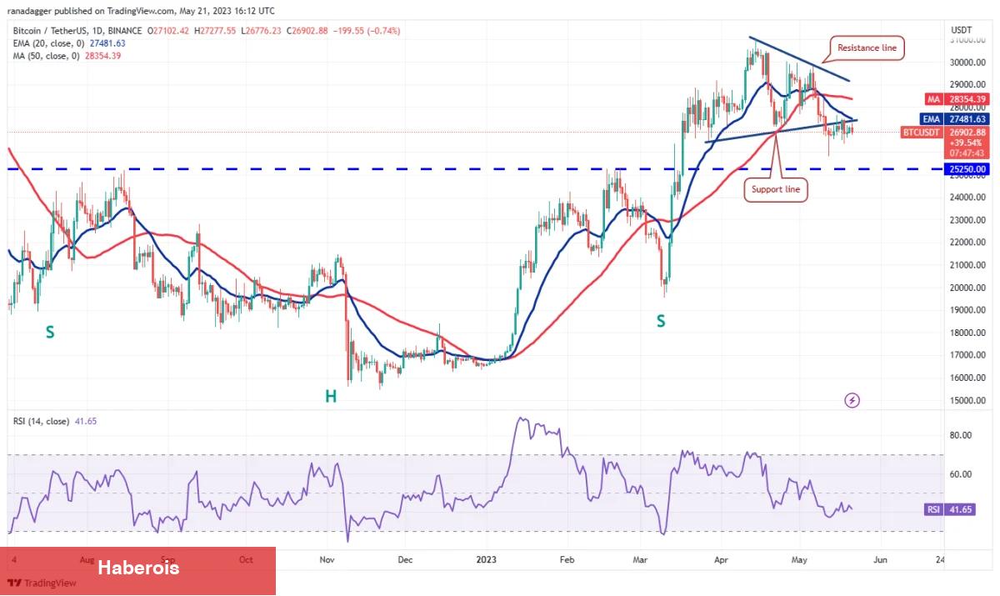Click the left S shoulder marker near August

50,333
